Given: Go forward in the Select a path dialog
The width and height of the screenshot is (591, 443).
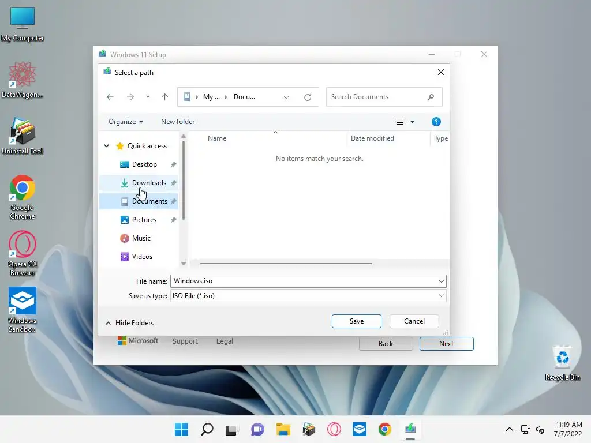Looking at the screenshot, I should [130, 97].
